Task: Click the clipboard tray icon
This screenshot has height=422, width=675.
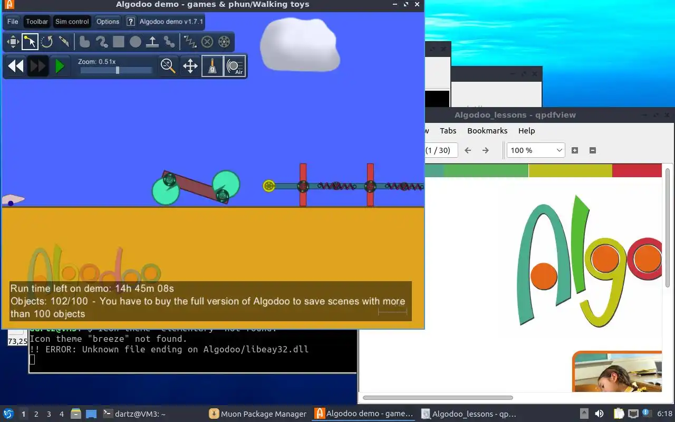Action: pyautogui.click(x=619, y=414)
